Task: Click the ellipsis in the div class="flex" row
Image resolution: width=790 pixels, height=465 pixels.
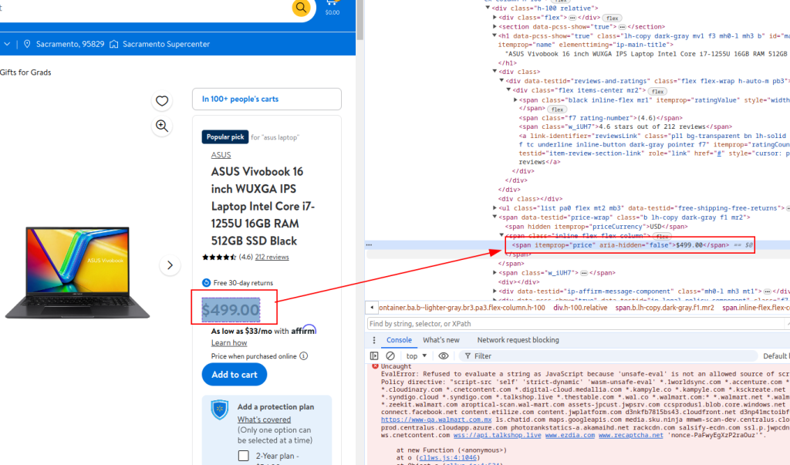Action: (x=572, y=18)
